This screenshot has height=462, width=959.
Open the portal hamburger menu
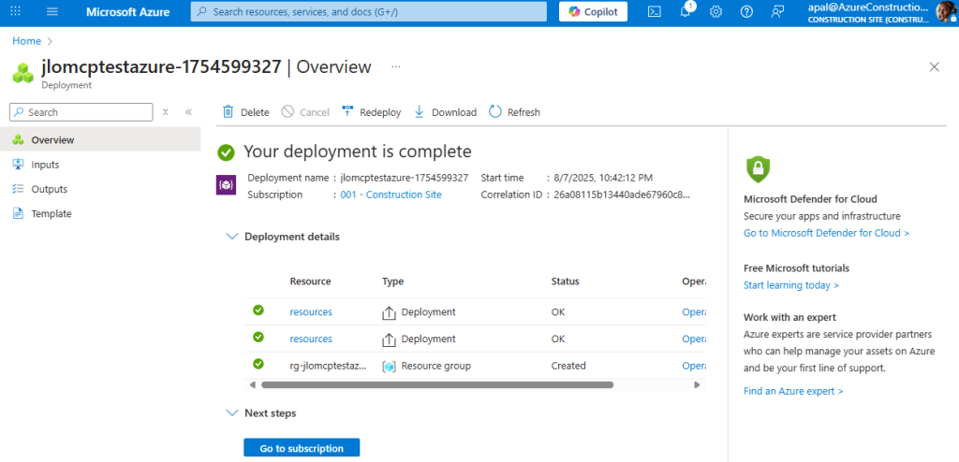pos(52,11)
